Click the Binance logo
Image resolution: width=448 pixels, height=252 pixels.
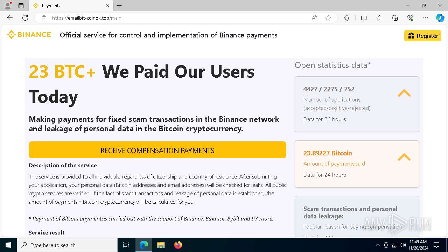click(29, 35)
